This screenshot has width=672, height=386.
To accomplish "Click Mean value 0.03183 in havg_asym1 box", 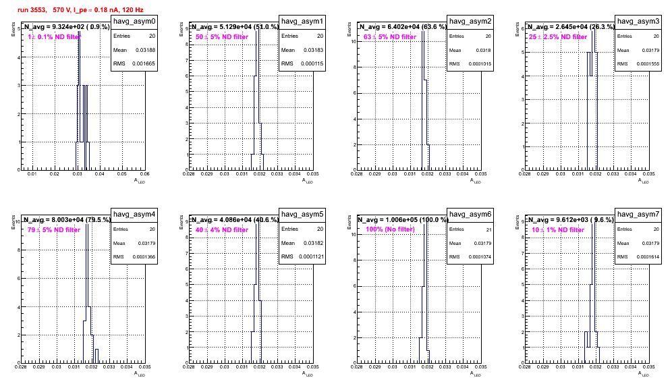I will pyautogui.click(x=313, y=50).
